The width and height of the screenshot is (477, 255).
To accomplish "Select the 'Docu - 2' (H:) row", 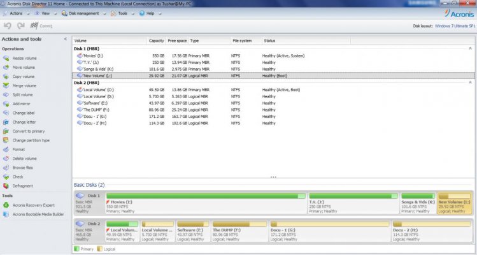I will pyautogui.click(x=273, y=124).
